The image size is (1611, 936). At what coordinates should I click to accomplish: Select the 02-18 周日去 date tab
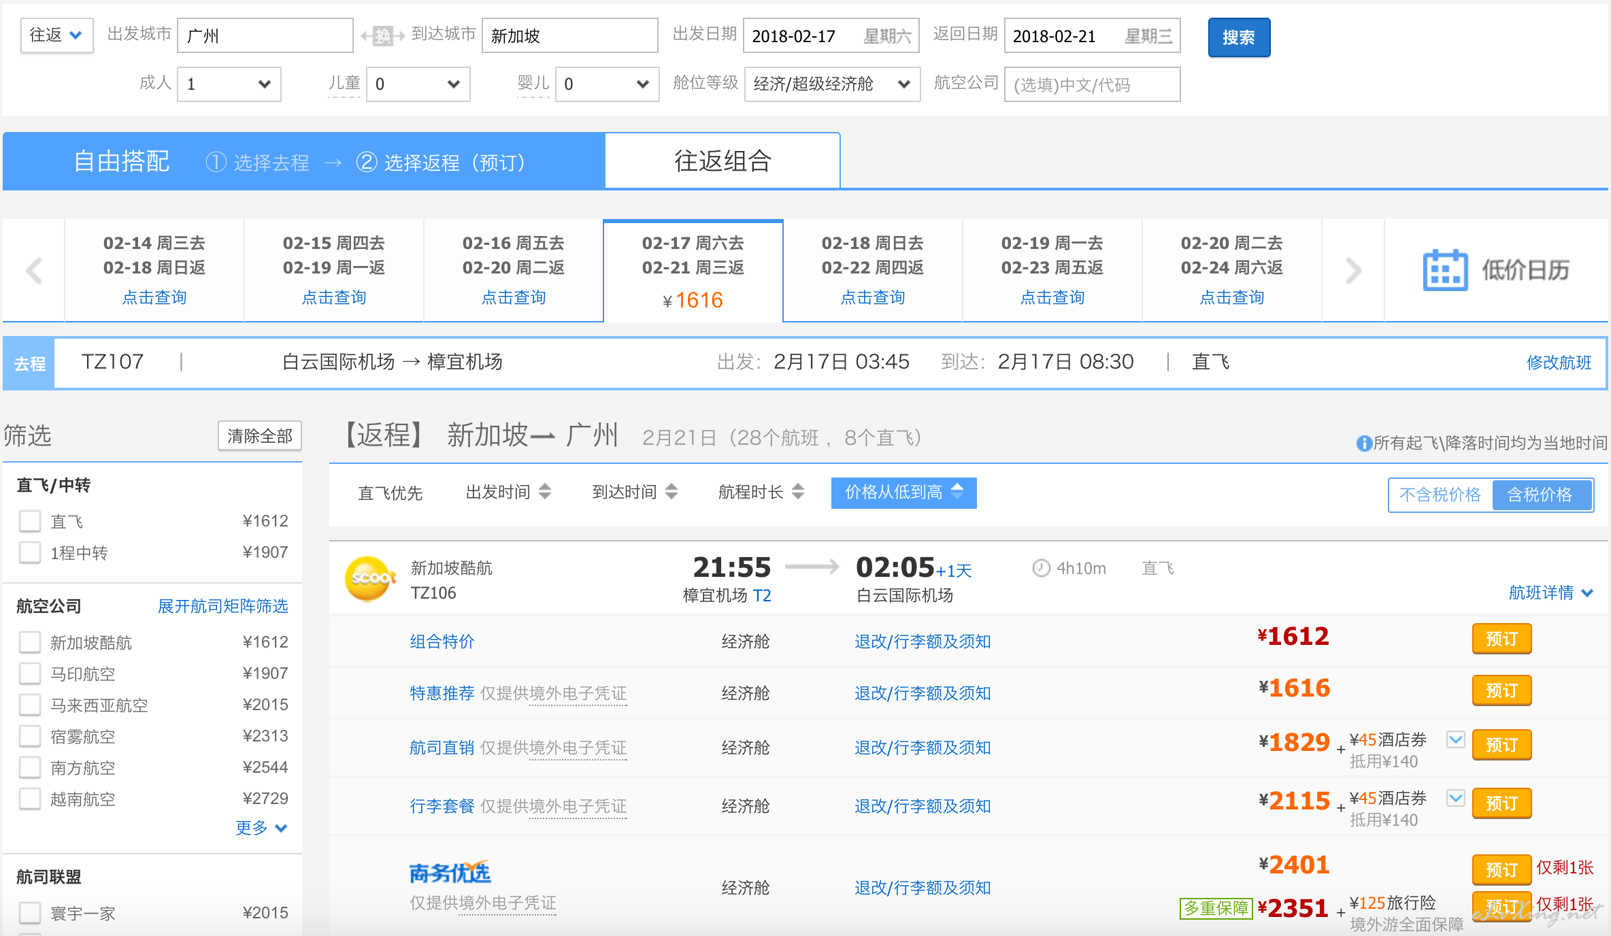click(873, 270)
